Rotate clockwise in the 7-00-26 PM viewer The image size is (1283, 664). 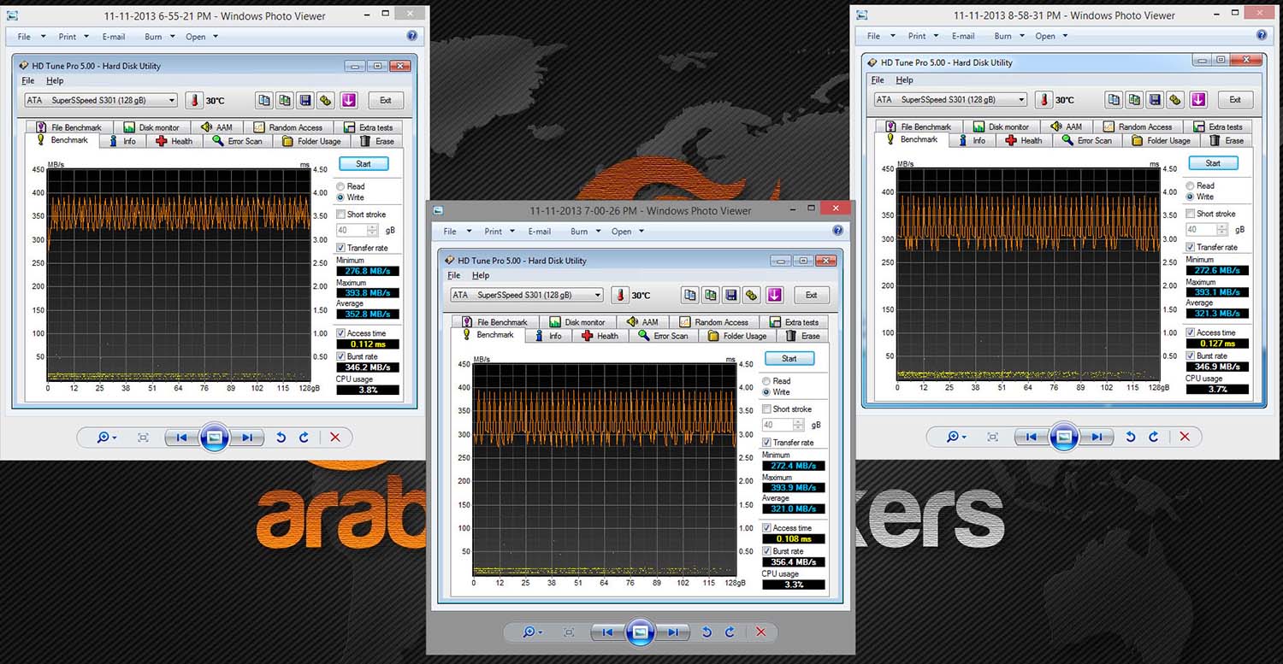pyautogui.click(x=730, y=632)
